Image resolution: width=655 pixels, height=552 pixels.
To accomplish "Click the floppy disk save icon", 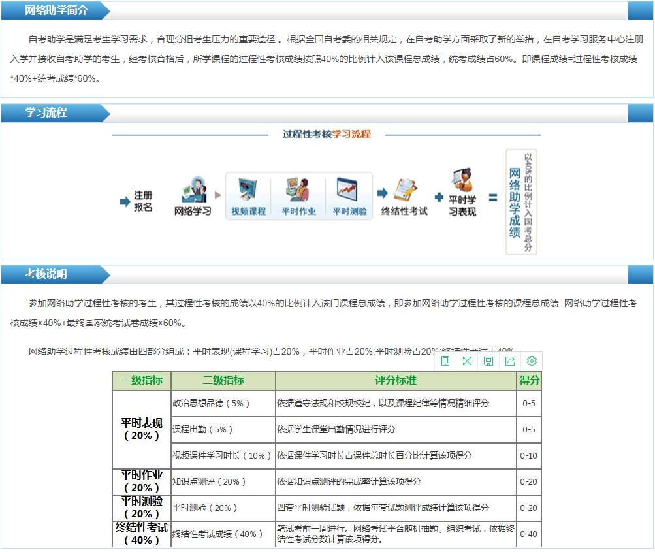I will 488,361.
